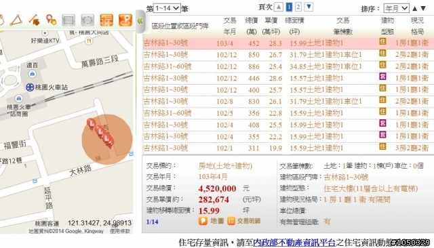434x248 pixels.
Task: Click purple 套 icon in 355萬 row
Action: point(382,135)
